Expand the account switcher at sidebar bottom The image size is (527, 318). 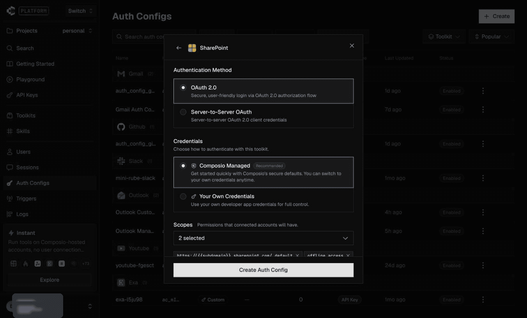(90, 306)
